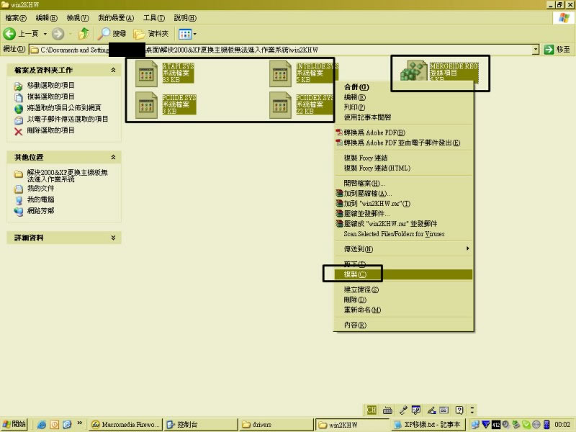The width and height of the screenshot is (576, 432).
Task: Open the Back button history dropdown arrow
Action: click(45, 34)
